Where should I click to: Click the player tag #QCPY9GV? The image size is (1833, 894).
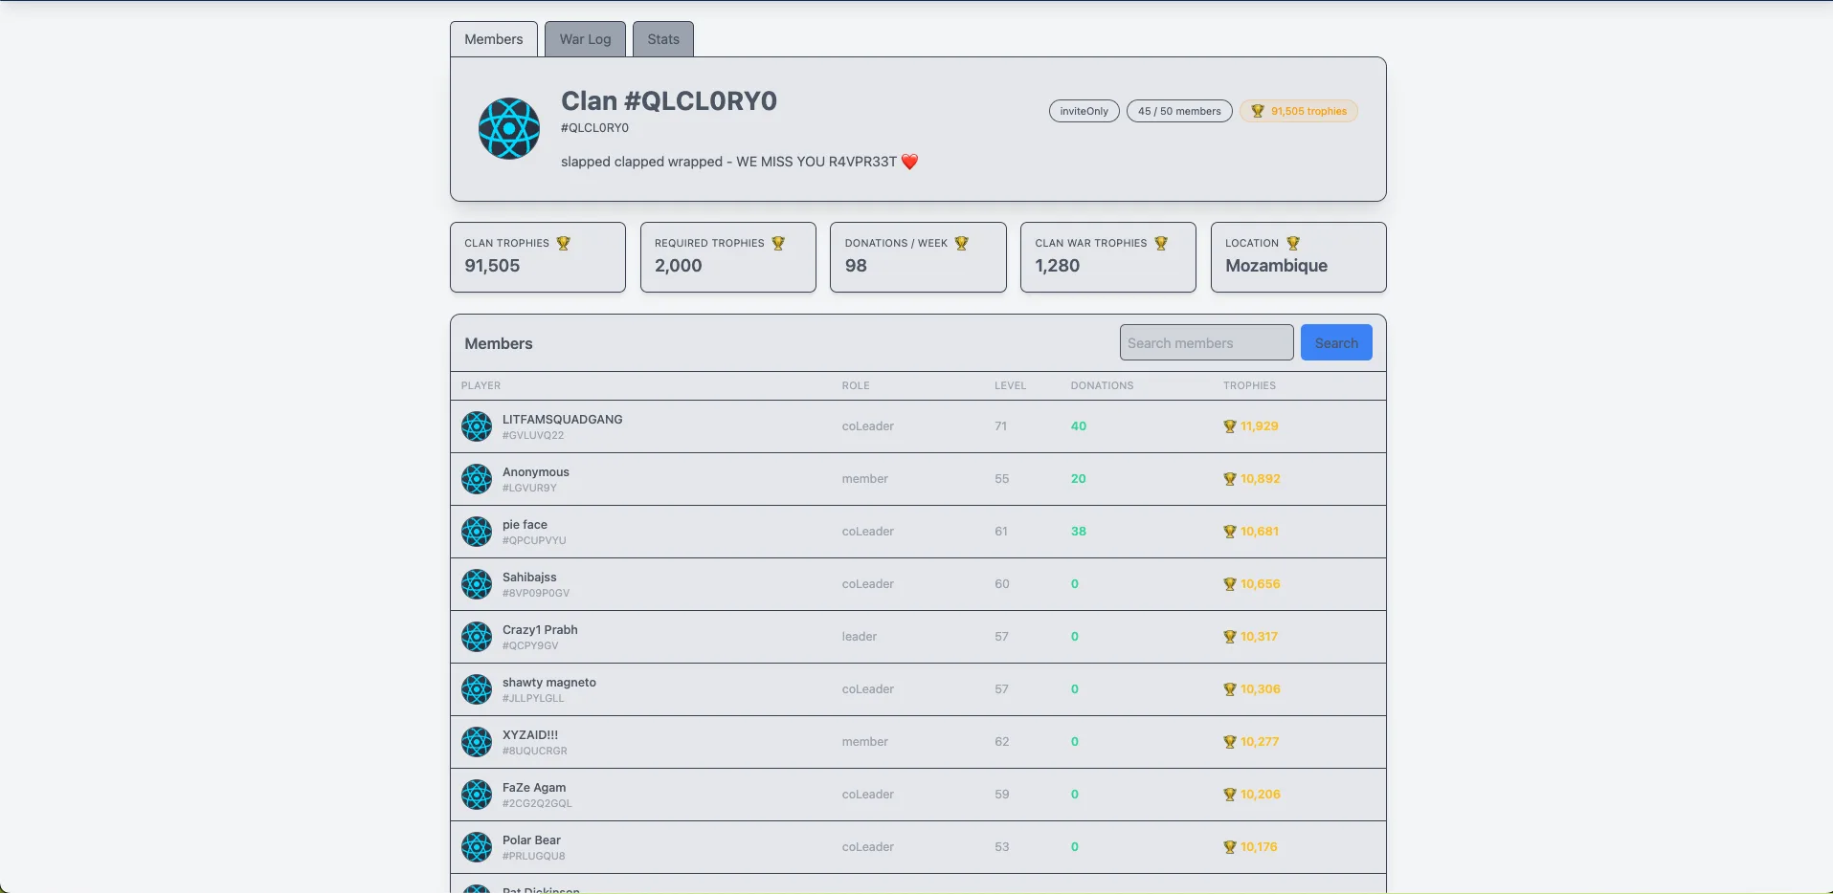pyautogui.click(x=530, y=645)
